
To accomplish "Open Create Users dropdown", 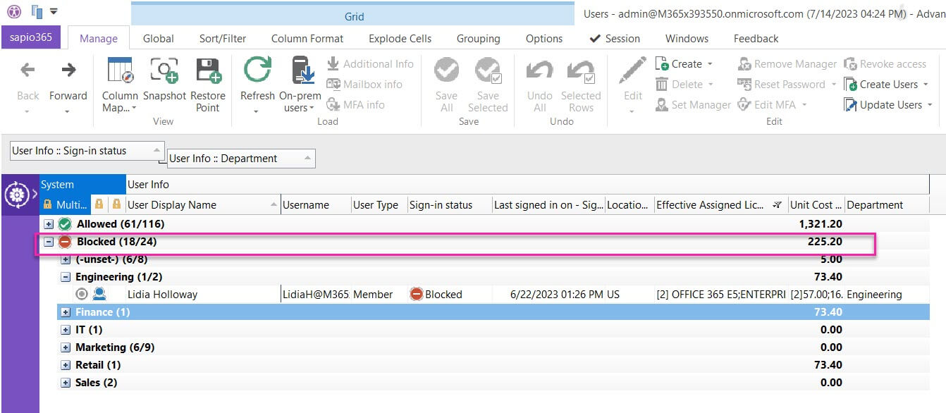I will (x=887, y=85).
